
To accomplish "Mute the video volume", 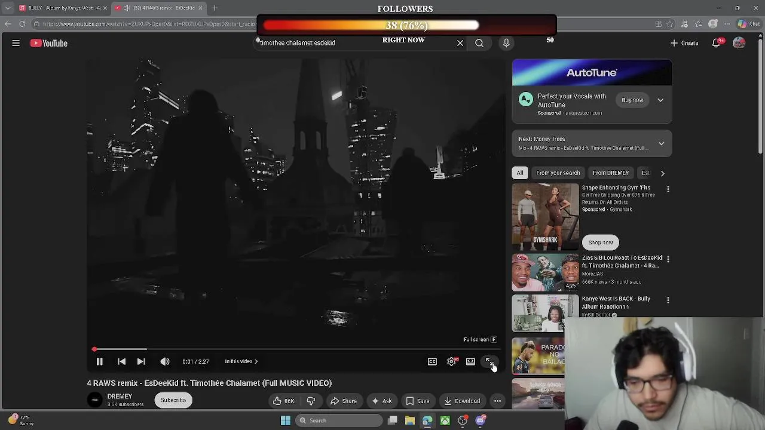I will [165, 361].
